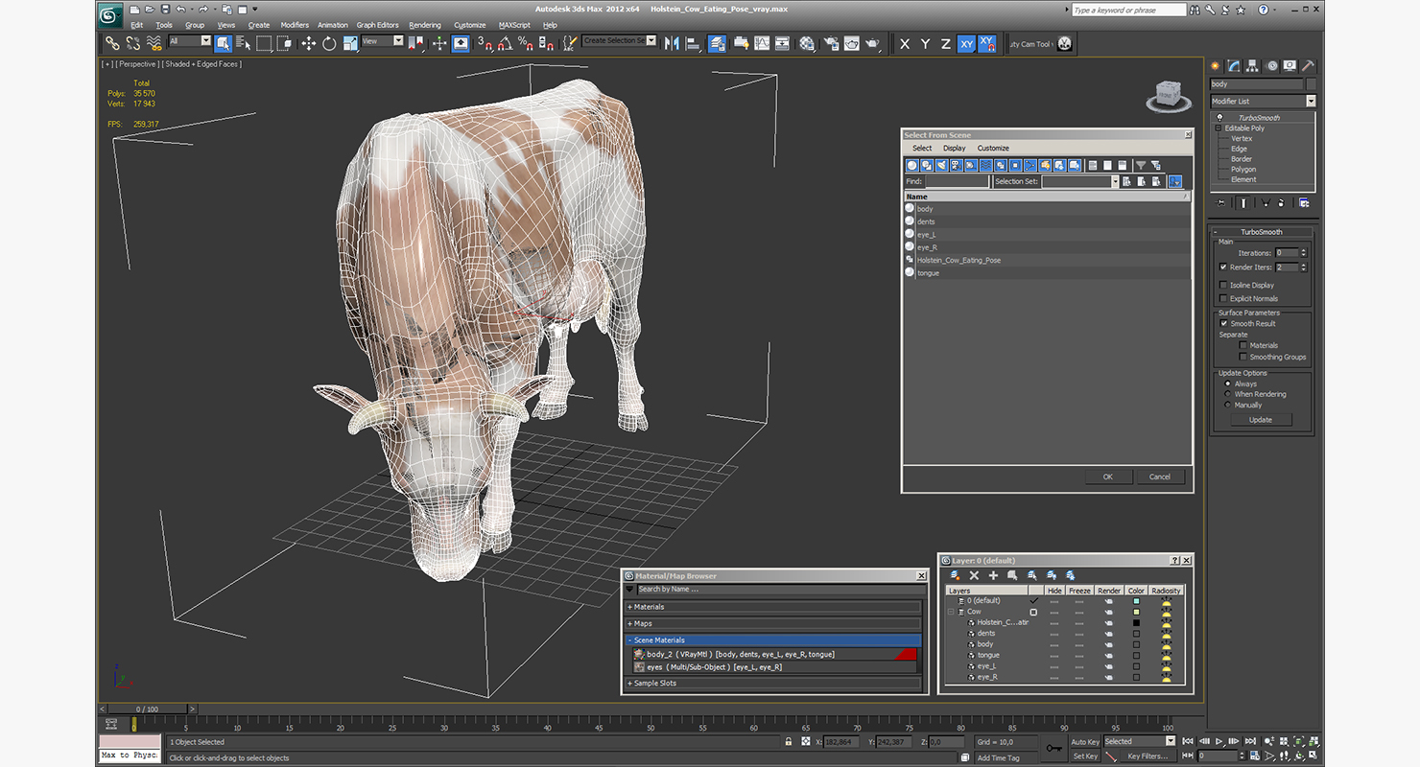The width and height of the screenshot is (1420, 767).
Task: Open Select by Name tool
Action: pos(243,43)
